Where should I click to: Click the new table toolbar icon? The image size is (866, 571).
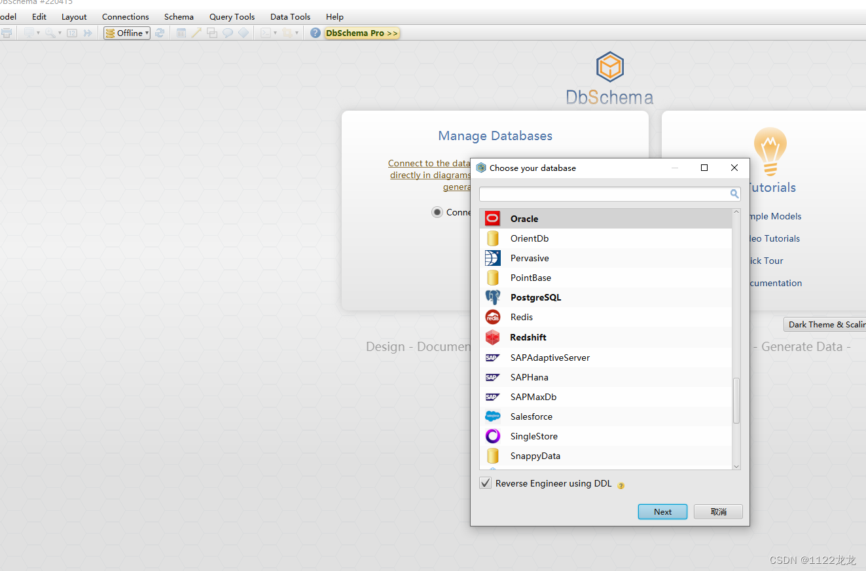click(x=181, y=33)
